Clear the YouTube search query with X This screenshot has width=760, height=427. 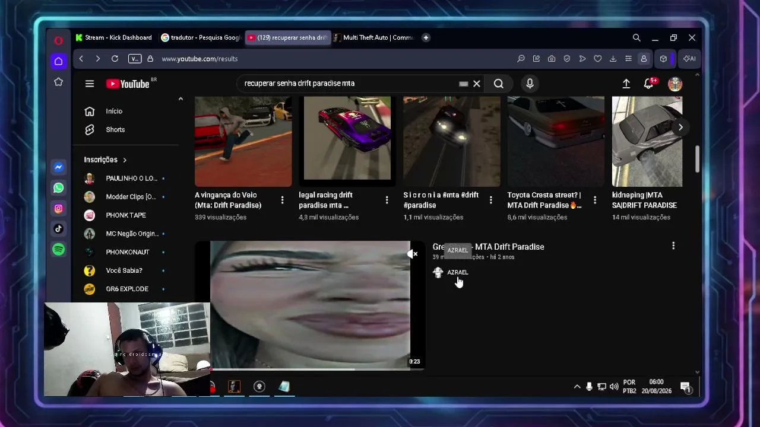pos(476,84)
